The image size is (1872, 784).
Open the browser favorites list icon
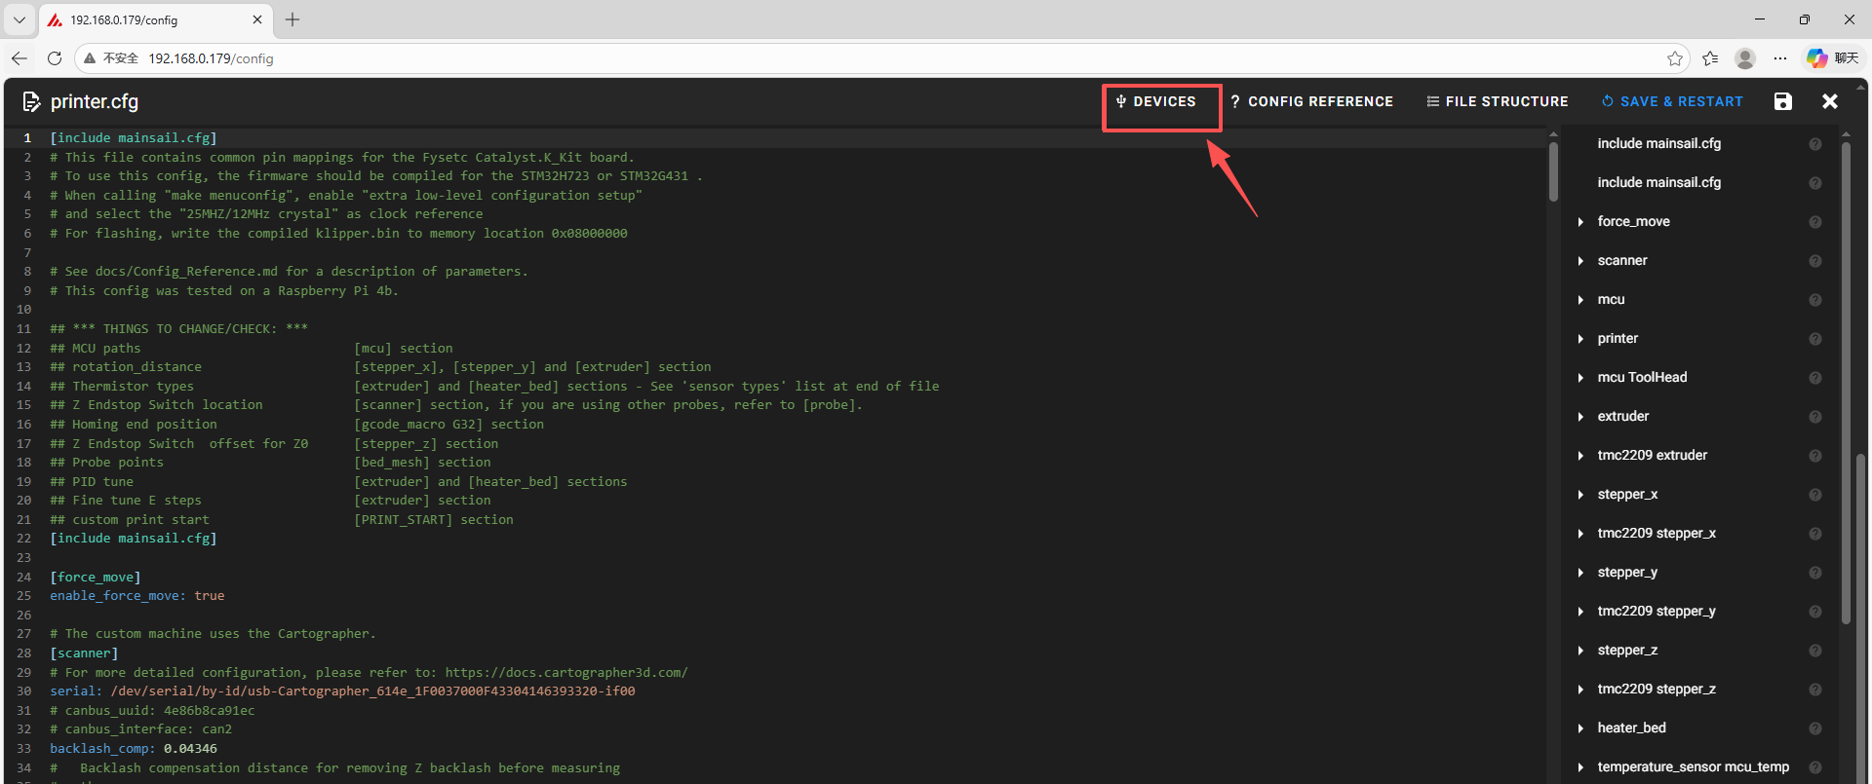[1710, 58]
